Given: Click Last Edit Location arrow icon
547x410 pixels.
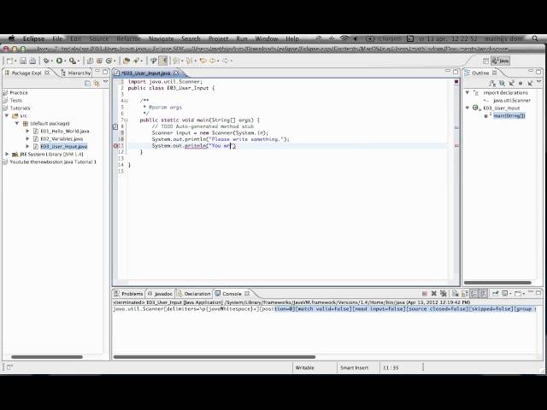Looking at the screenshot, I should click(x=203, y=61).
